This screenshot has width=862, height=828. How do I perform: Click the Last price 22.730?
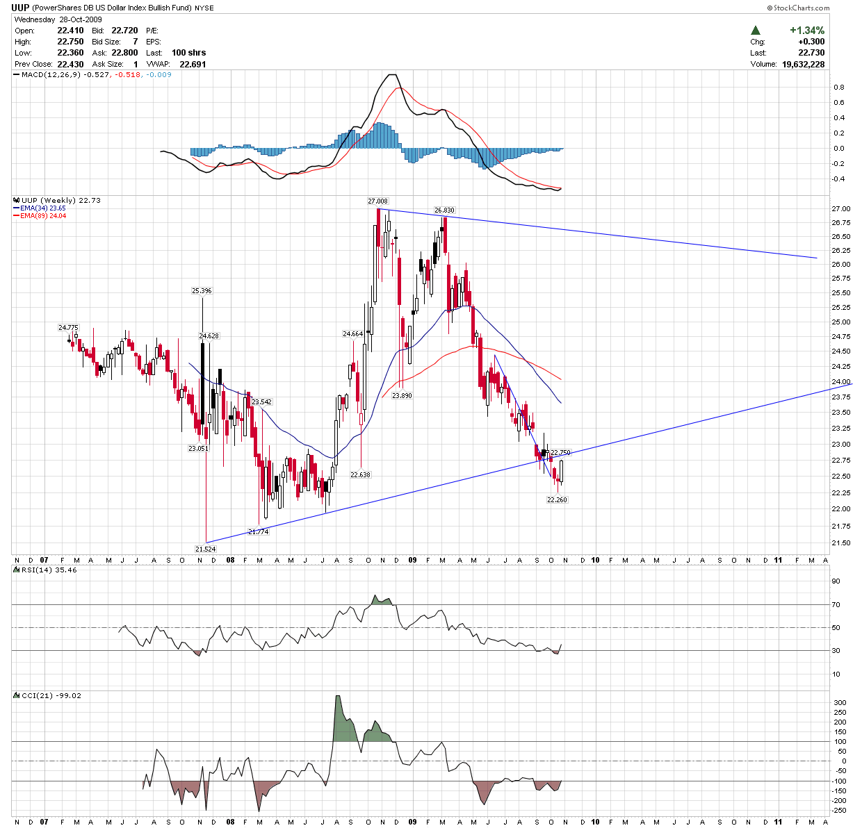812,53
